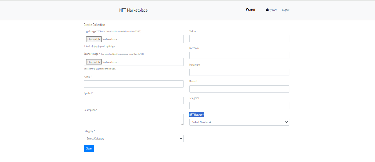375x162 pixels.
Task: Choose a file for the Logo Image
Action: click(x=94, y=39)
